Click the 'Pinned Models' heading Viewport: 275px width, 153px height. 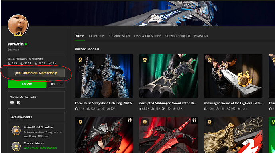pos(87,49)
